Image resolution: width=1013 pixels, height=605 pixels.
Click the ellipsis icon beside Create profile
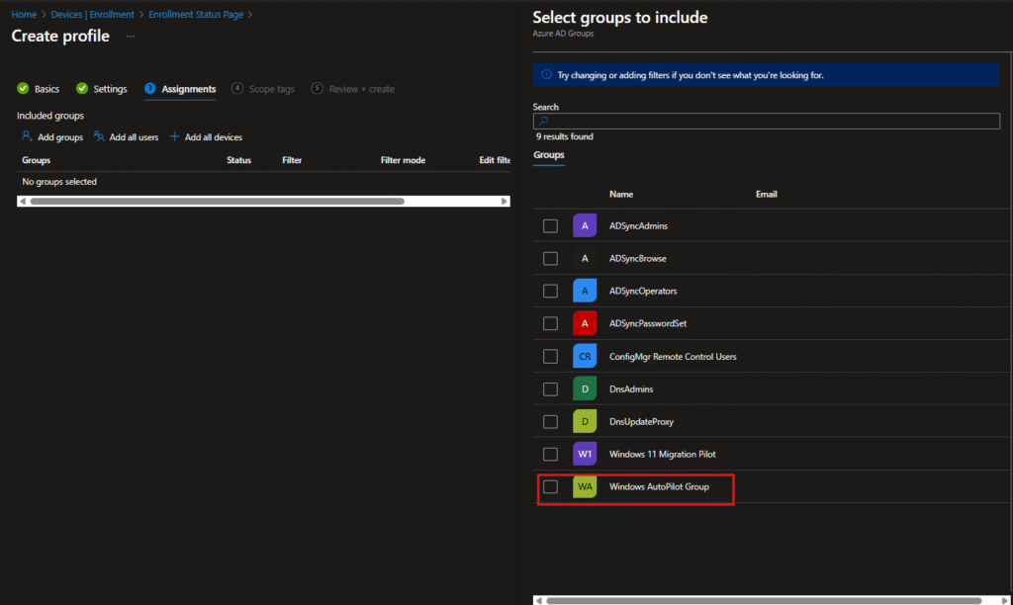click(131, 37)
